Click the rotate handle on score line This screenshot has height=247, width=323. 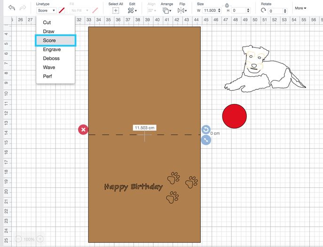tap(205, 129)
